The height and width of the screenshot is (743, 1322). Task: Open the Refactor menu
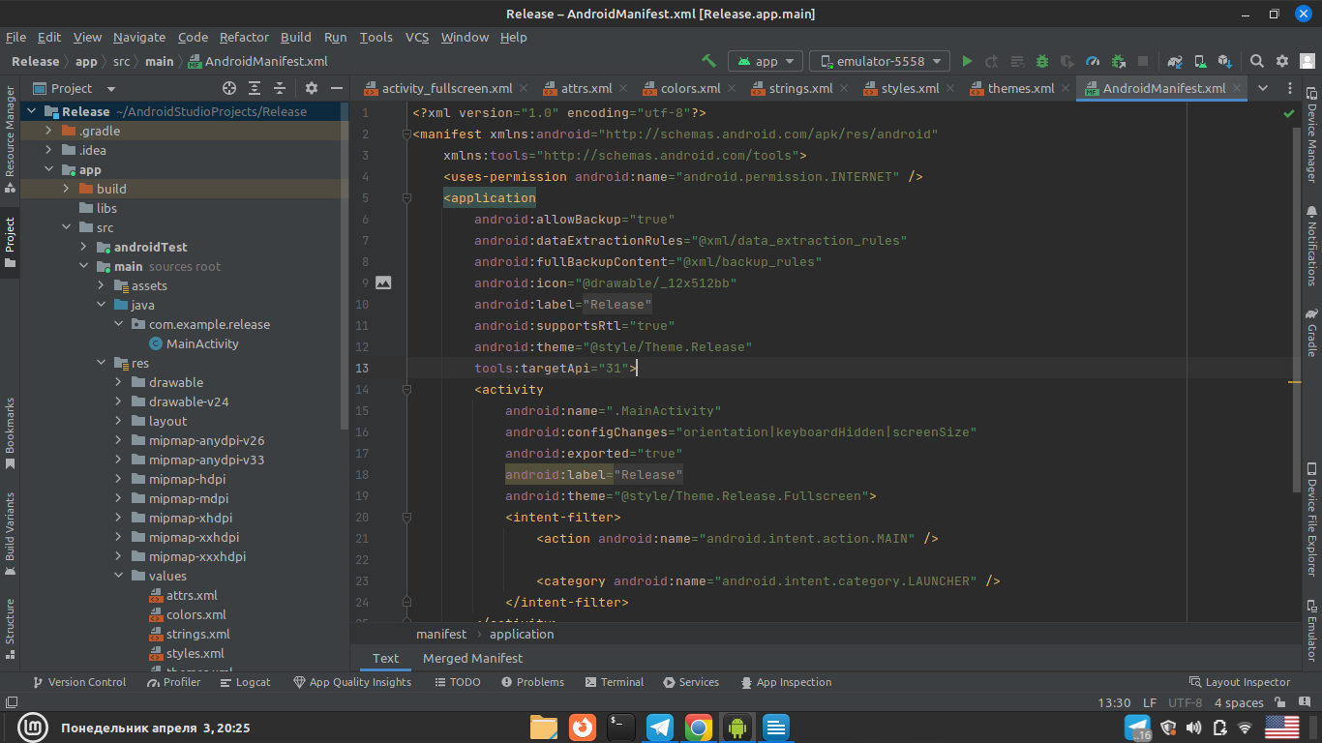click(244, 37)
